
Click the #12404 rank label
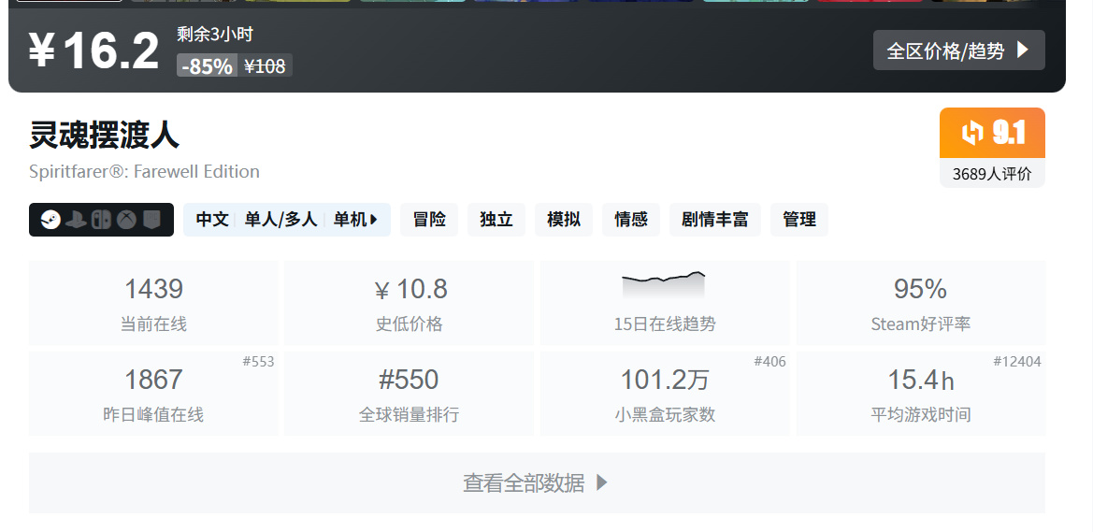point(1017,361)
